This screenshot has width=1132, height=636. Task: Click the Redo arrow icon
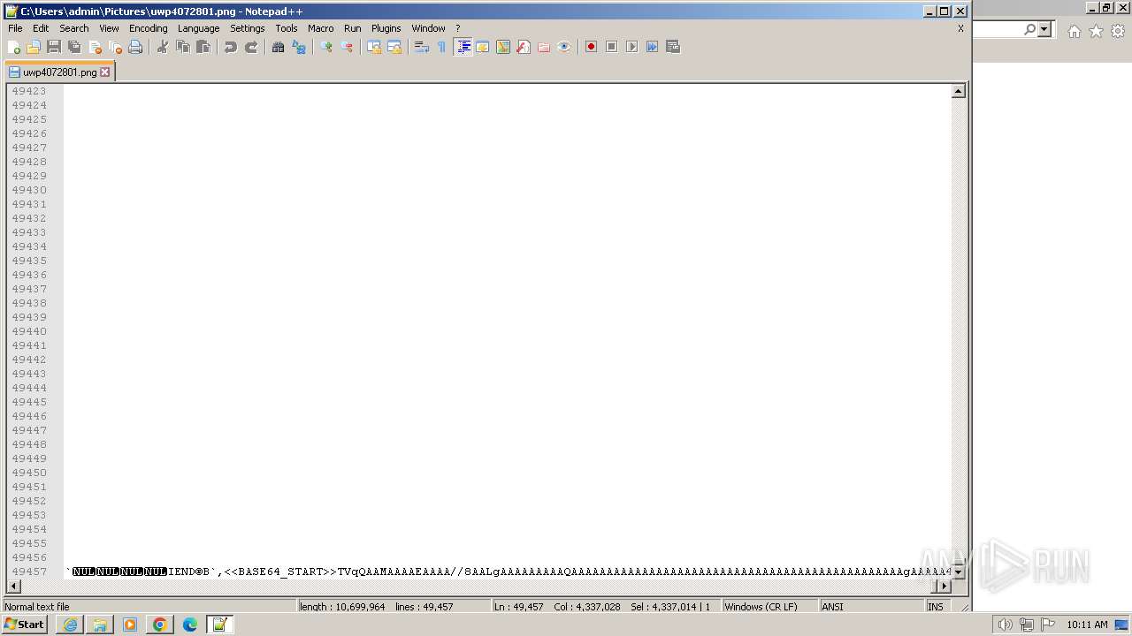pos(251,47)
